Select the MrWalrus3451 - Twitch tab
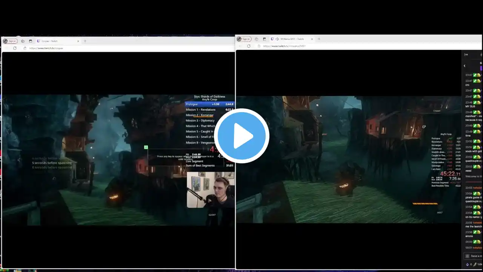The image size is (483, 272). point(291,39)
